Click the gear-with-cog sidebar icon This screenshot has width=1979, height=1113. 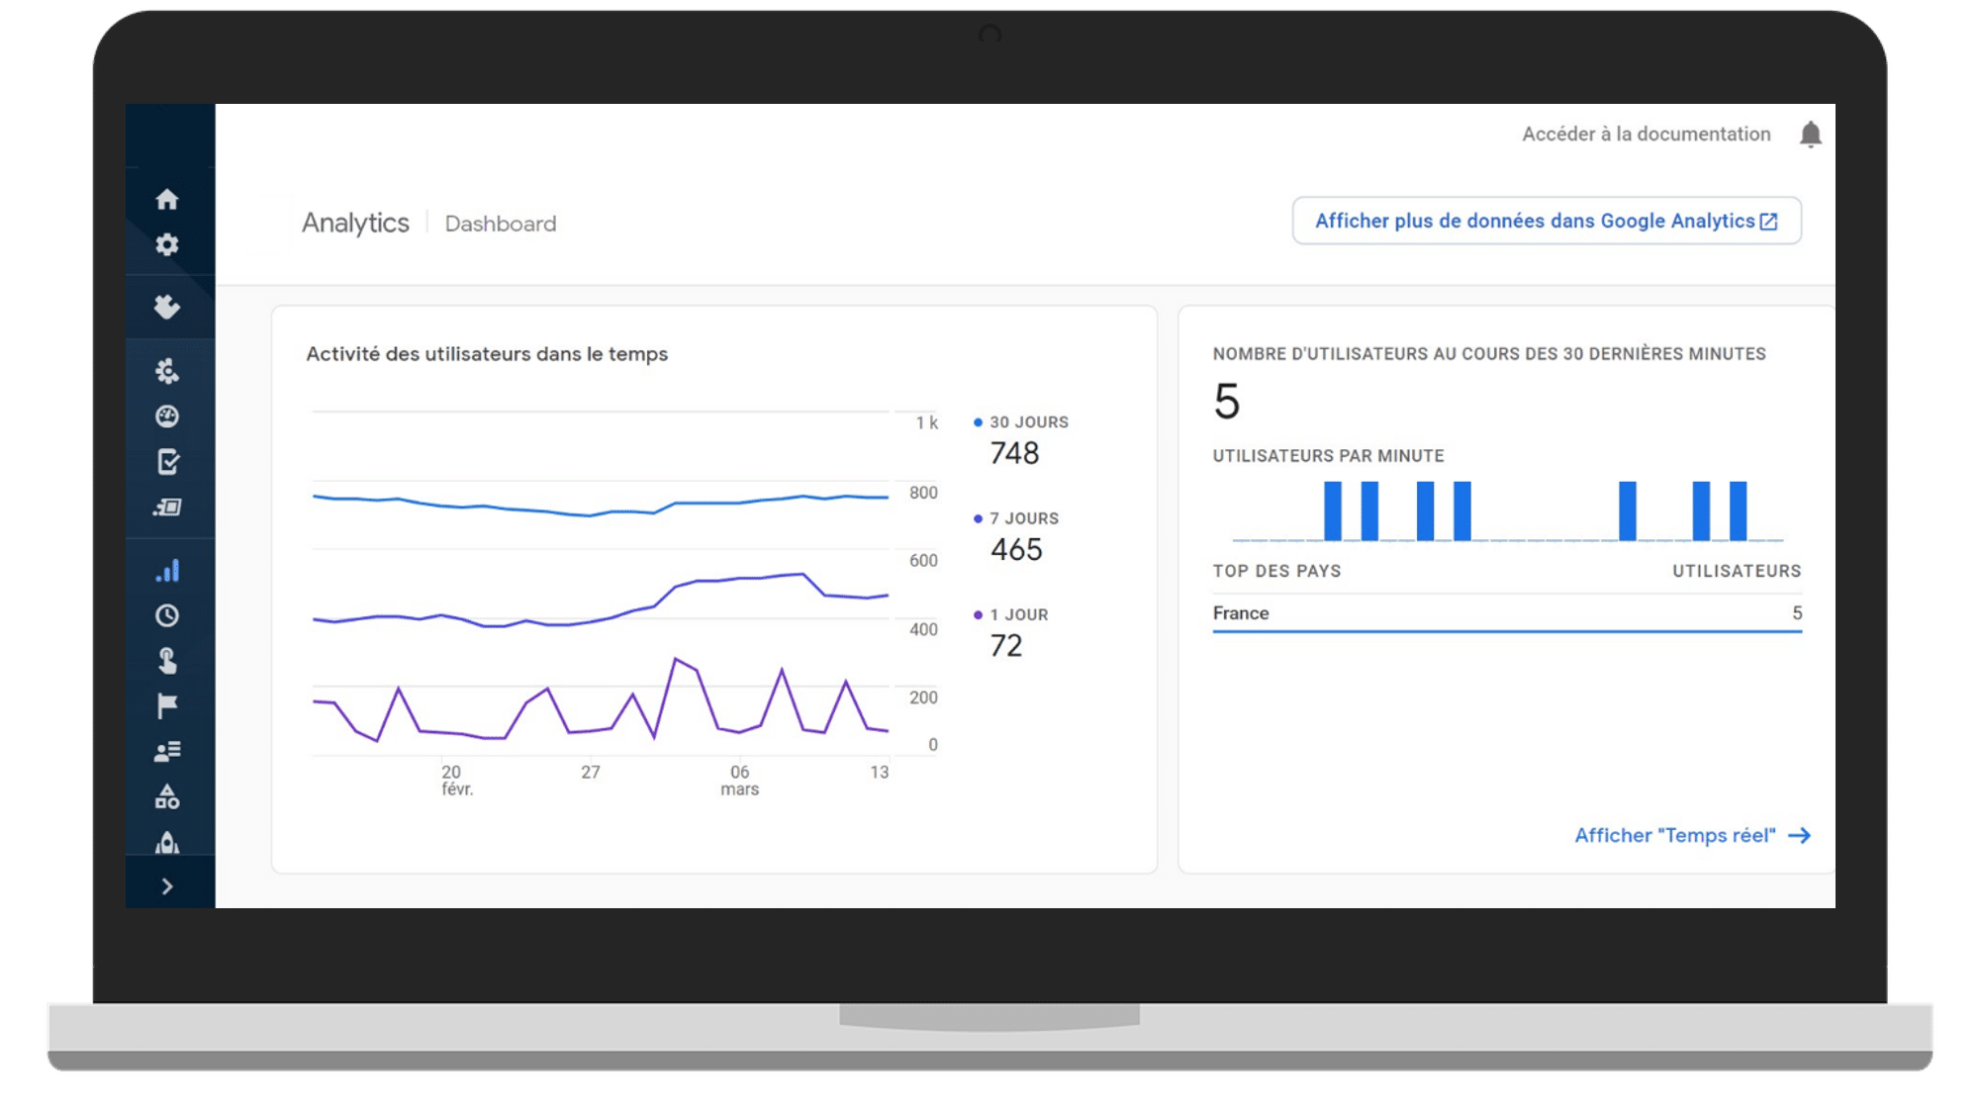pyautogui.click(x=167, y=371)
